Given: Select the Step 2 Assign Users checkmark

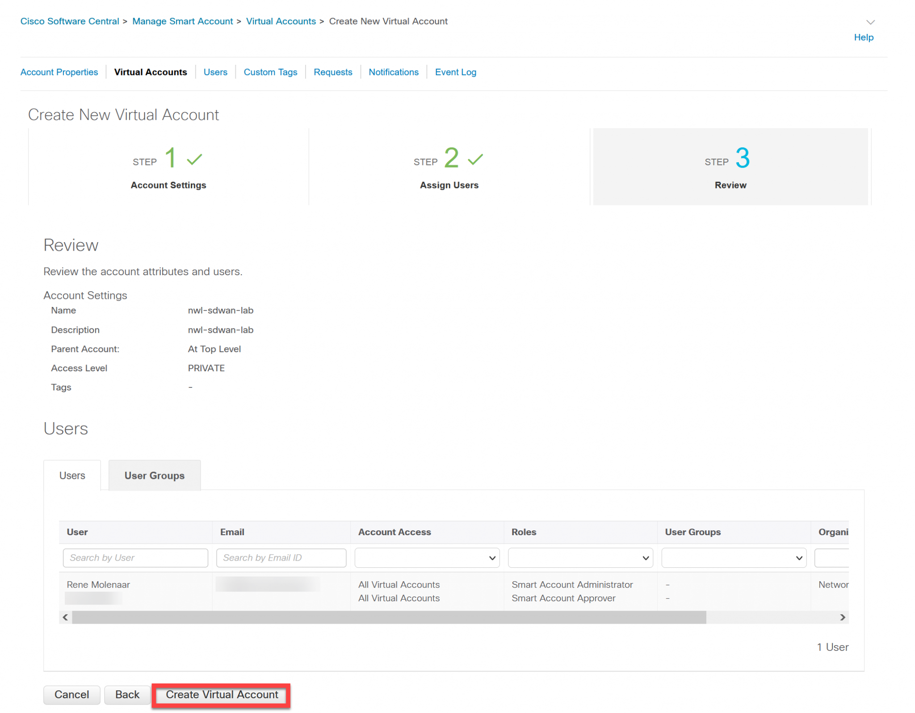Looking at the screenshot, I should coord(474,158).
